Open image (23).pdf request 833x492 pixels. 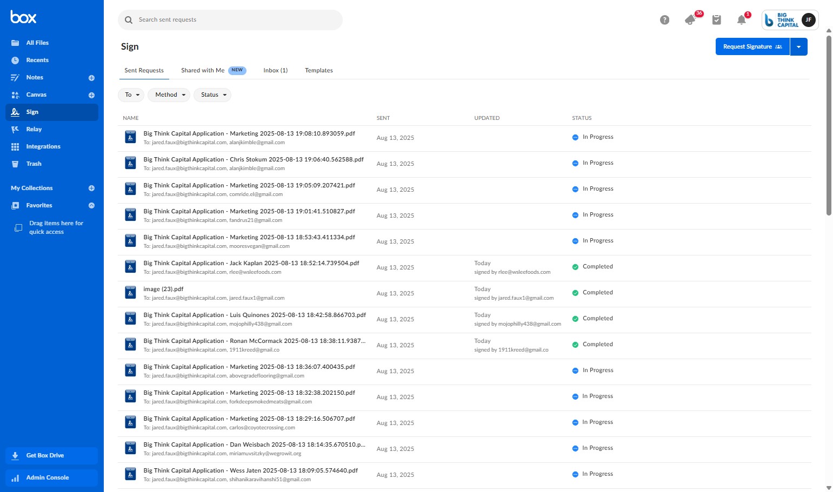click(163, 289)
